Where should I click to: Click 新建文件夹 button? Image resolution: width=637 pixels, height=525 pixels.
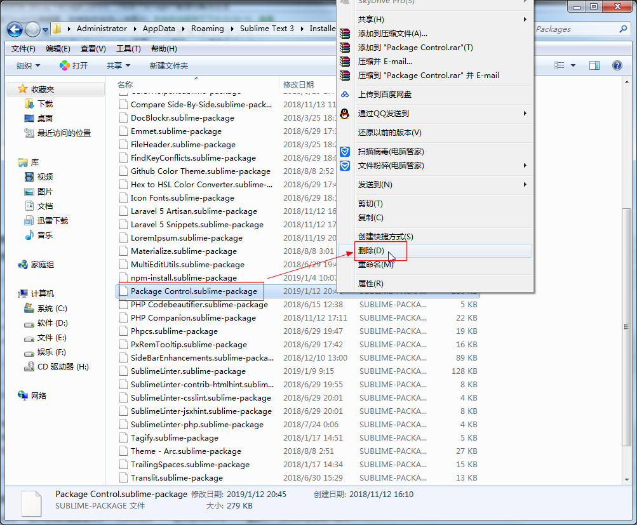pyautogui.click(x=168, y=66)
